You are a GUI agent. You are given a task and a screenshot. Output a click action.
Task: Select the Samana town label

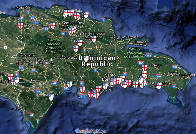(140, 42)
